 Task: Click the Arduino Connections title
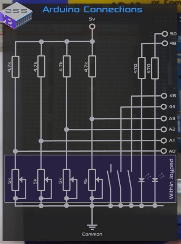(x=92, y=10)
